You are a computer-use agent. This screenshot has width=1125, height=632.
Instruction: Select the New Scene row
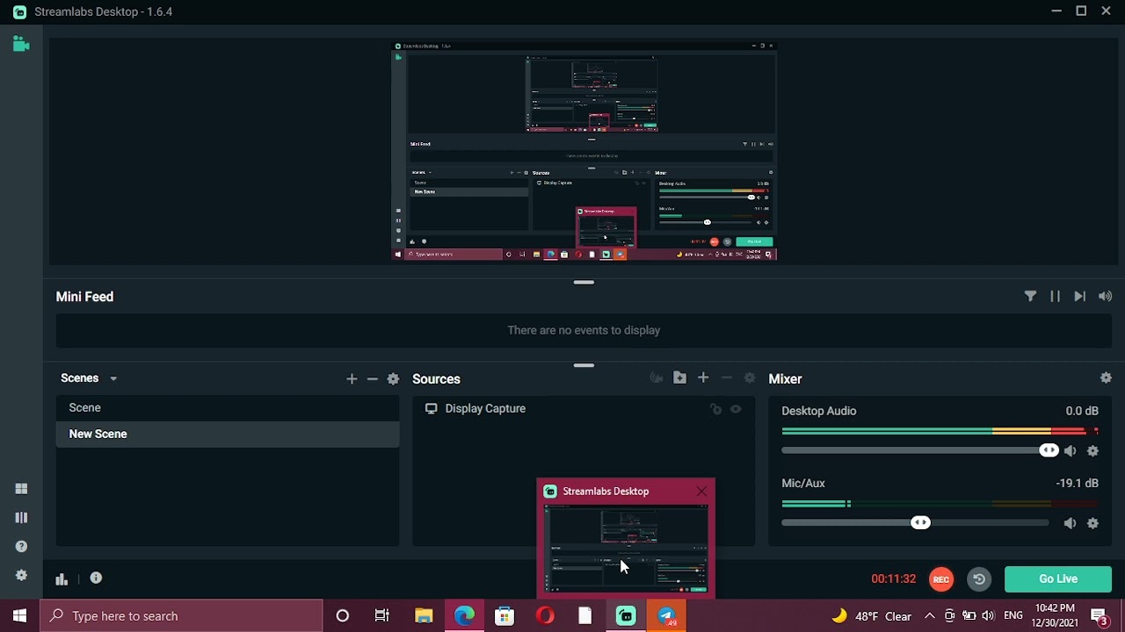(x=228, y=434)
